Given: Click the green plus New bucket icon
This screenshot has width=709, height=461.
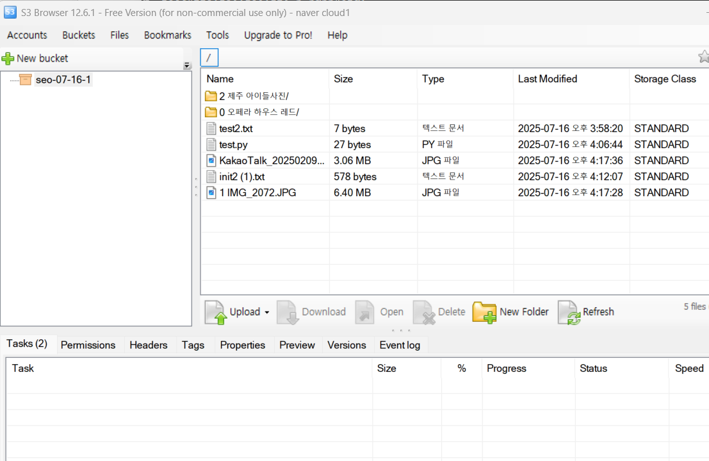Looking at the screenshot, I should pos(8,58).
